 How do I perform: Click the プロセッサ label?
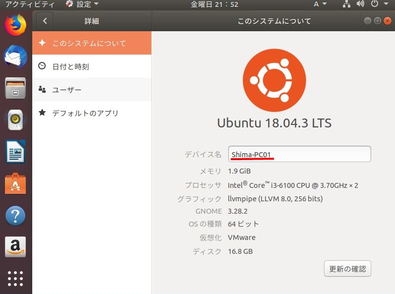click(203, 185)
